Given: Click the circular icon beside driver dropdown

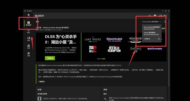Looking at the screenshot, I should pos(165,22).
